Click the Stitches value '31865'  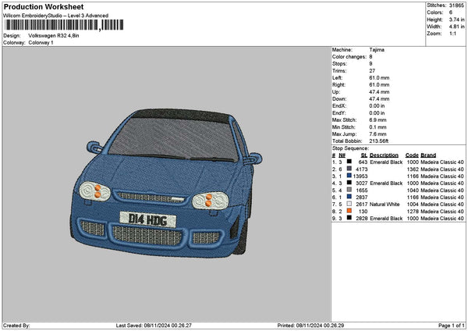[x=456, y=5]
